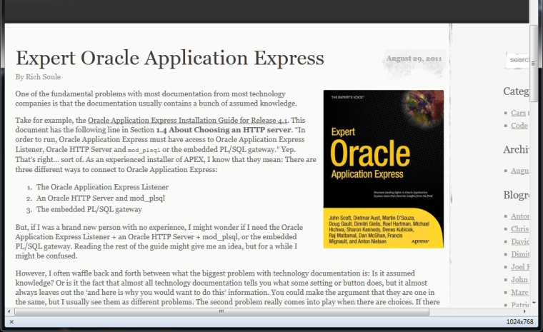Click list item An Oracle HTTP Server and mod_plsql

(x=101, y=198)
